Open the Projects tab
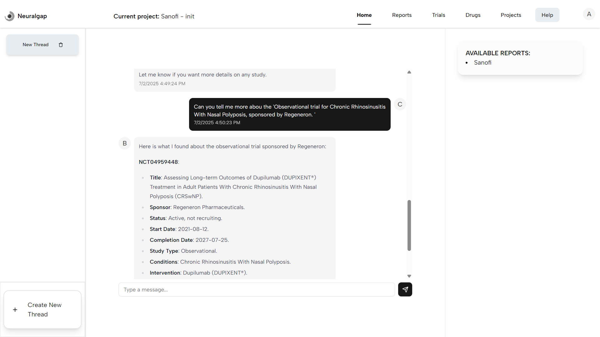 pos(511,15)
